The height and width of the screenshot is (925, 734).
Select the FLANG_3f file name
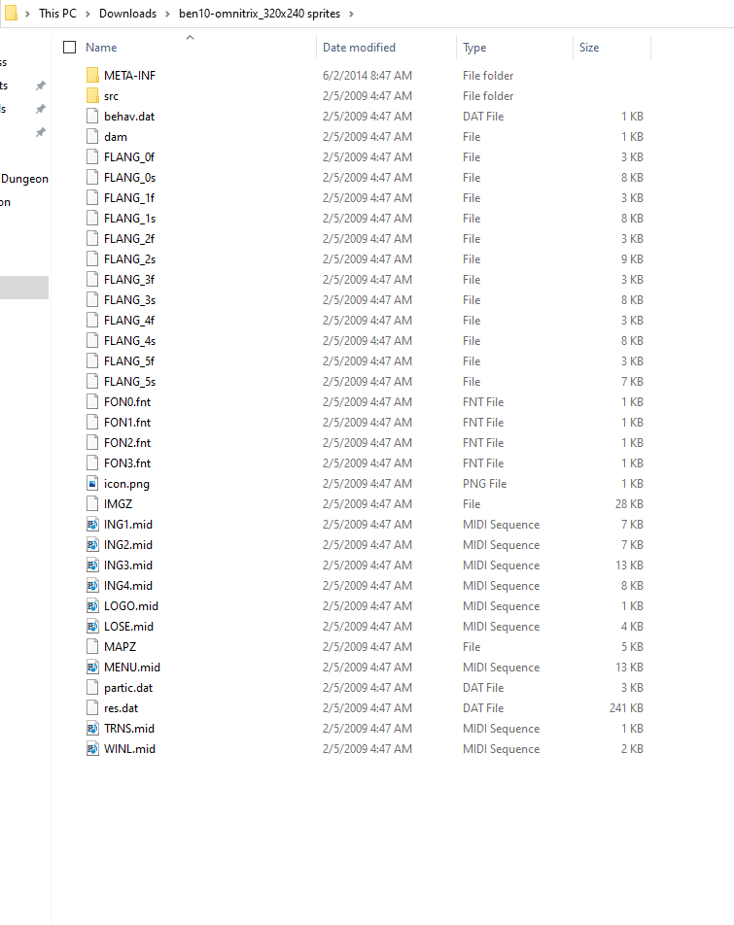point(129,279)
